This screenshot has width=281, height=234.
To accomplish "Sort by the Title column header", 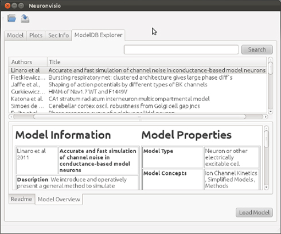I will coord(157,62).
